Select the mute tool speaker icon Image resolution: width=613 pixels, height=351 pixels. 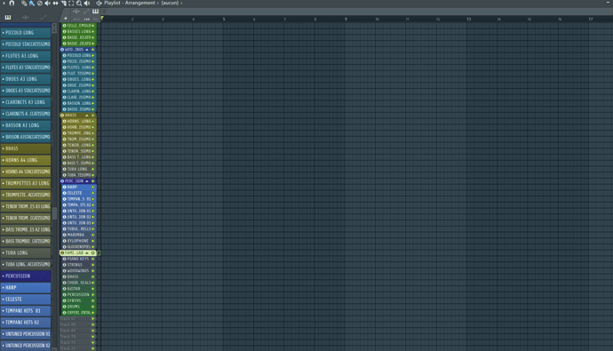(47, 4)
